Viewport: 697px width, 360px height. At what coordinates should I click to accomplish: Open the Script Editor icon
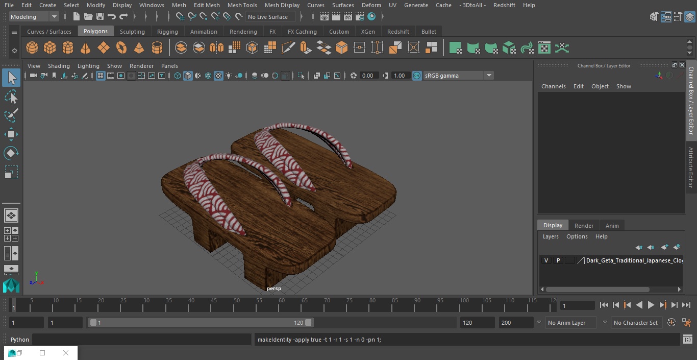[687, 340]
